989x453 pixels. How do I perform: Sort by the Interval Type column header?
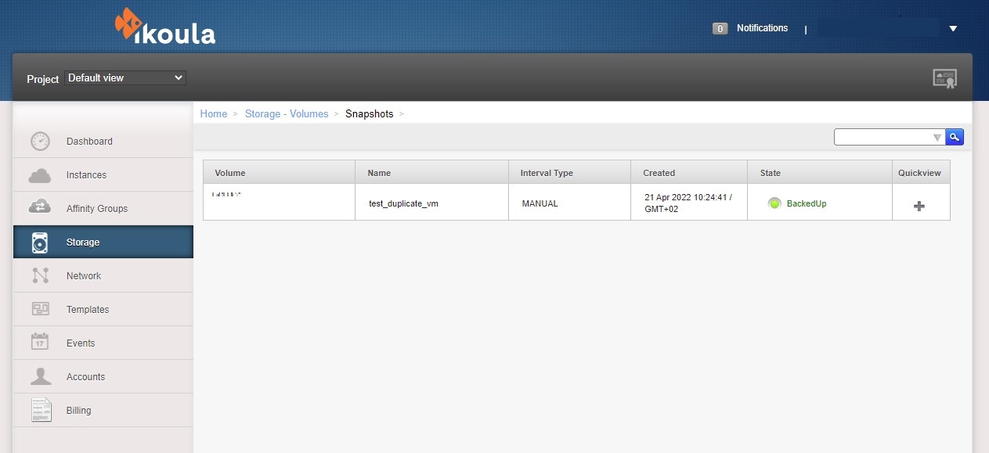570,172
